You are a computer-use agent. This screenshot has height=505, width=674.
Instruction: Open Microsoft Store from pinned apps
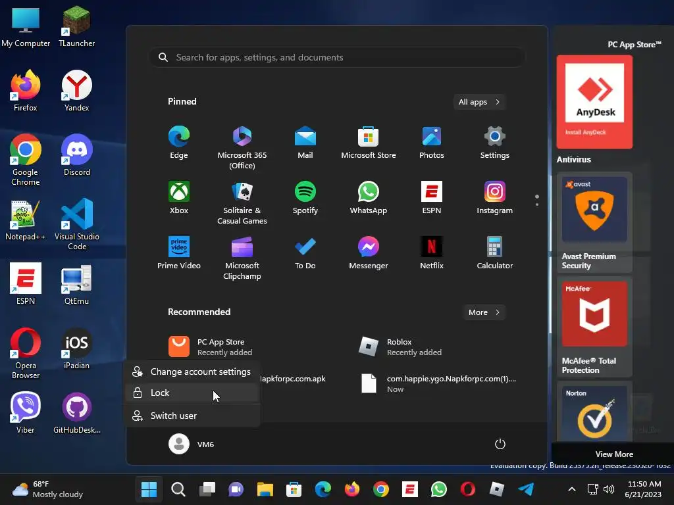369,143
